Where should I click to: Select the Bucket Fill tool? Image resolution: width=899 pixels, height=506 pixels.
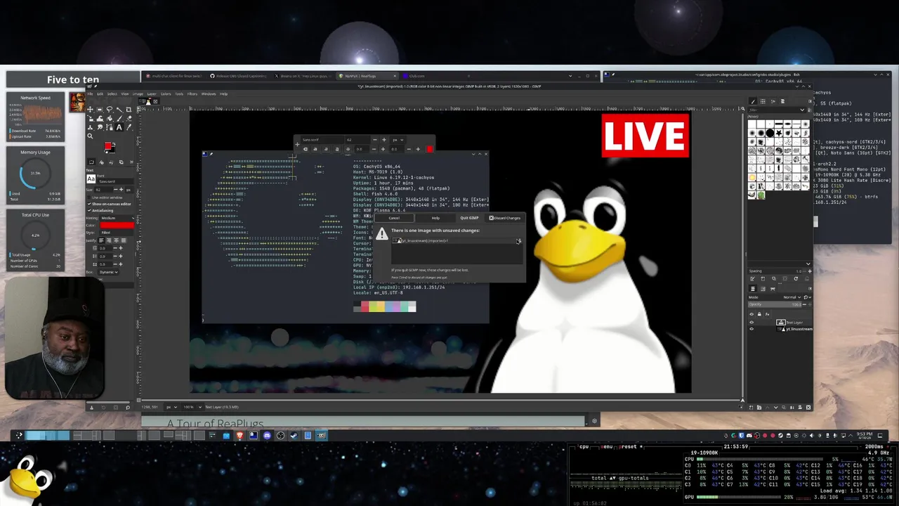click(x=109, y=118)
